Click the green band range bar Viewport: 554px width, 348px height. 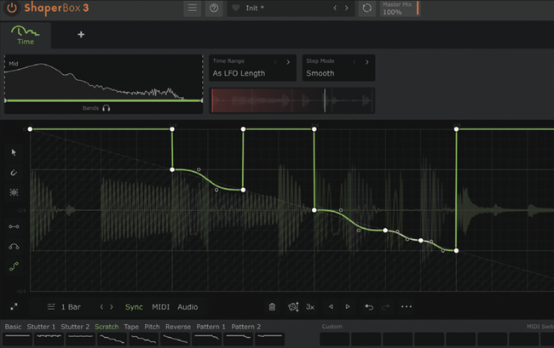(x=103, y=101)
